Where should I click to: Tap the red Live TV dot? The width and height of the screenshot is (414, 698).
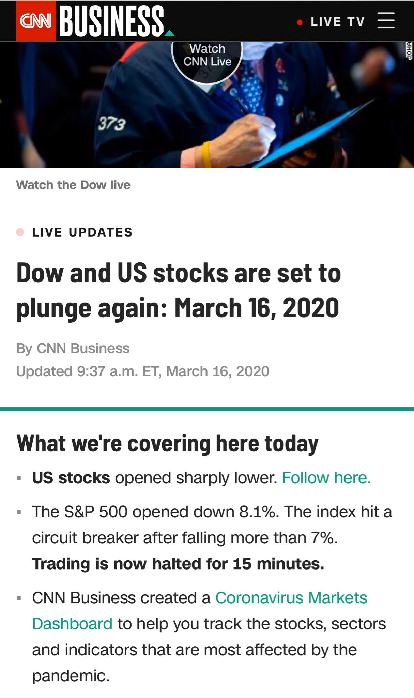tap(300, 22)
